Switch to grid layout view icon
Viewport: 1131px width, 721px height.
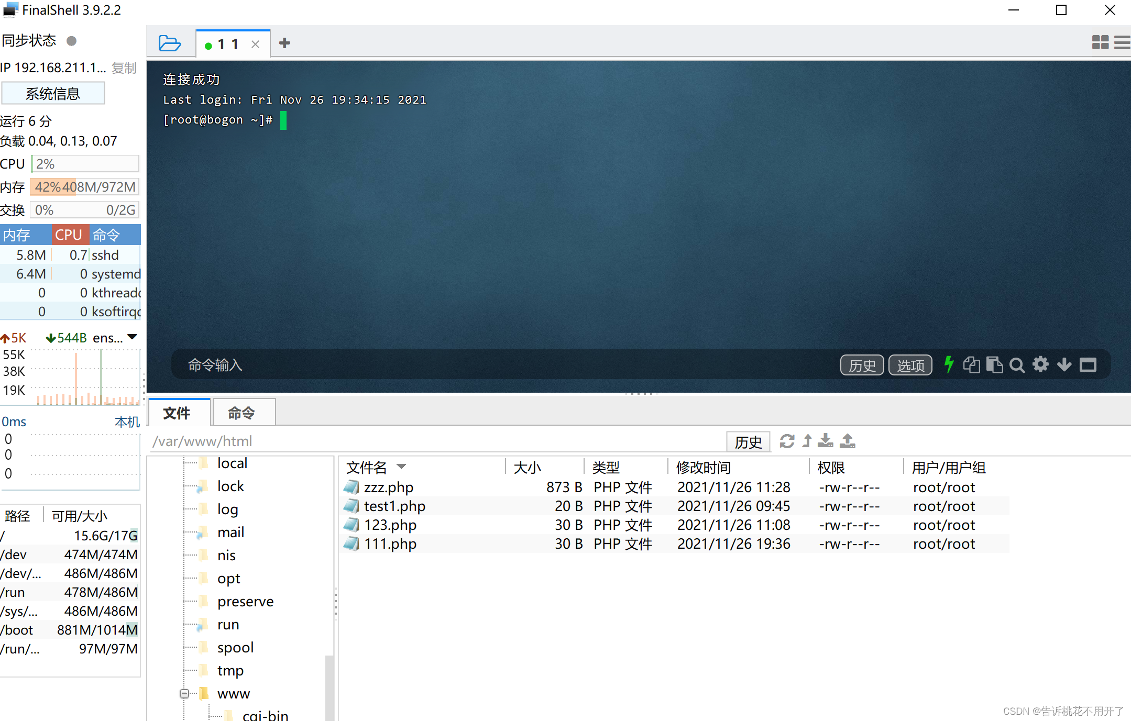click(1100, 42)
